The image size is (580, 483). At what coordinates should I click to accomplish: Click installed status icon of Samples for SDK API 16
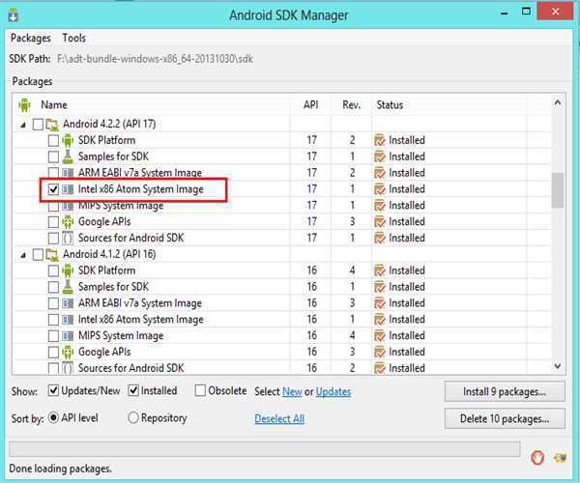[x=380, y=287]
